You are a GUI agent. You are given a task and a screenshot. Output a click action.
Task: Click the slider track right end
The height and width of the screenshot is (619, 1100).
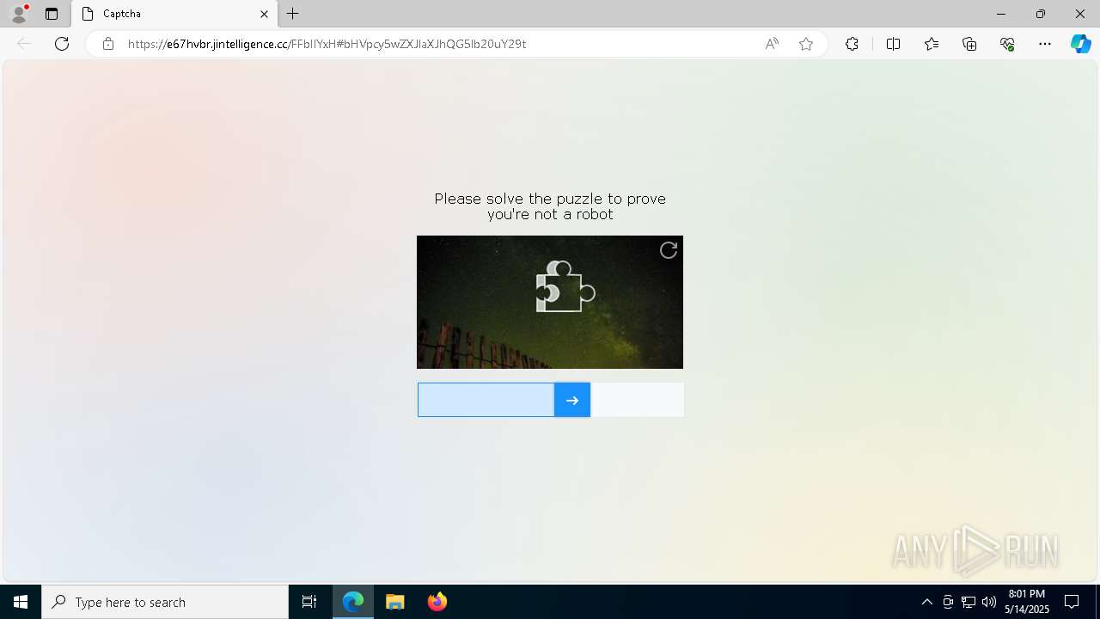(x=638, y=401)
